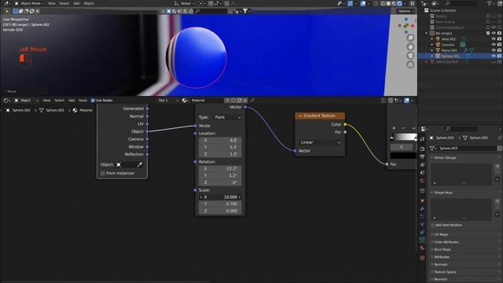The height and width of the screenshot is (283, 503).
Task: Open the Render properties tab
Action: point(423,149)
